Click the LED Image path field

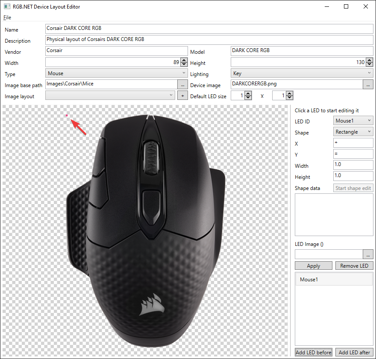(x=329, y=254)
